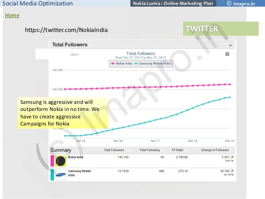Click the Nokia India profile thumbnail
This screenshot has width=265, height=199.
click(x=61, y=161)
